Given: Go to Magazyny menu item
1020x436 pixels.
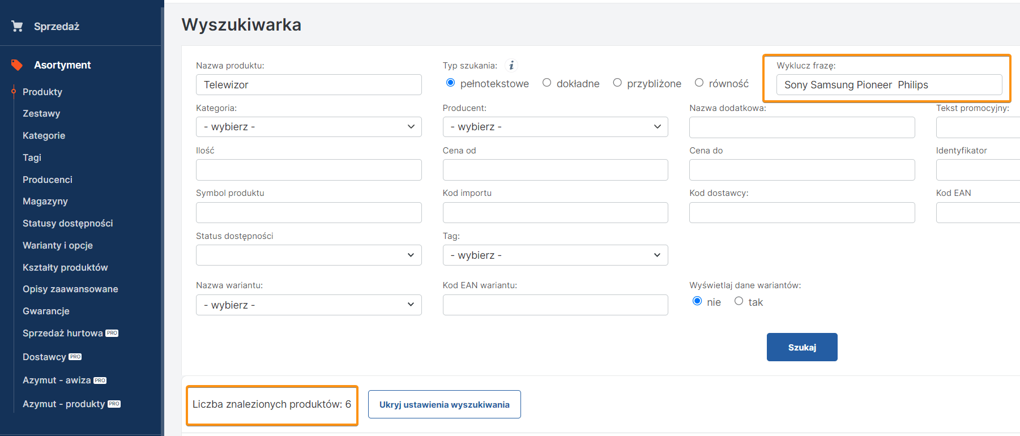Looking at the screenshot, I should point(45,201).
